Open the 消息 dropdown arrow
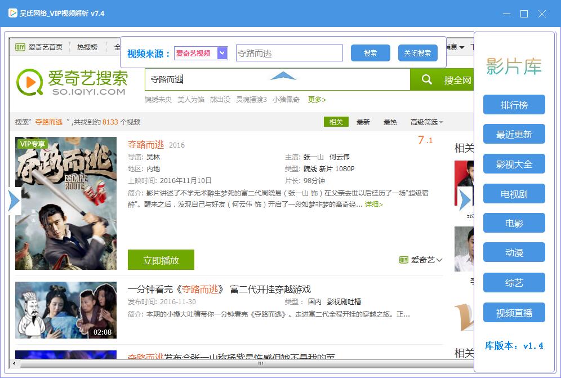Image resolution: width=561 pixels, height=378 pixels. [x=461, y=47]
